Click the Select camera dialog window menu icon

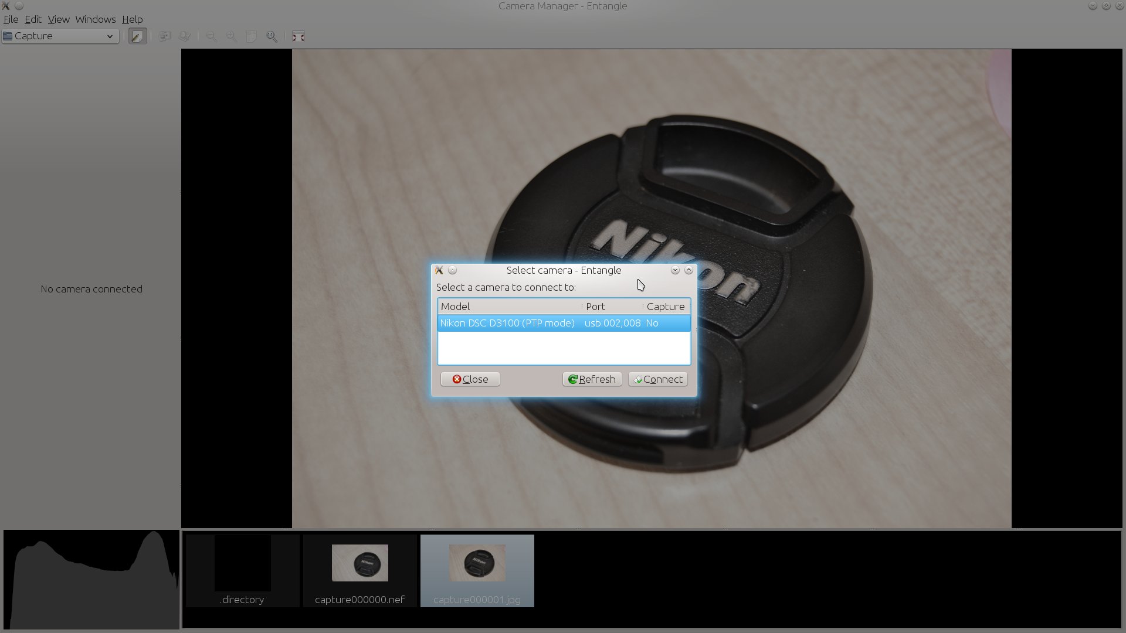[x=439, y=270]
